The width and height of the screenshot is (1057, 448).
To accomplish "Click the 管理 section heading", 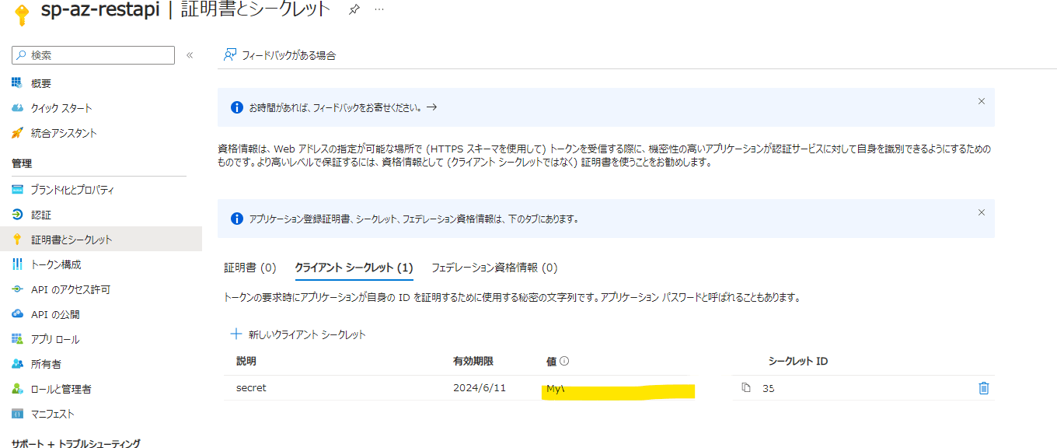I will (x=22, y=163).
